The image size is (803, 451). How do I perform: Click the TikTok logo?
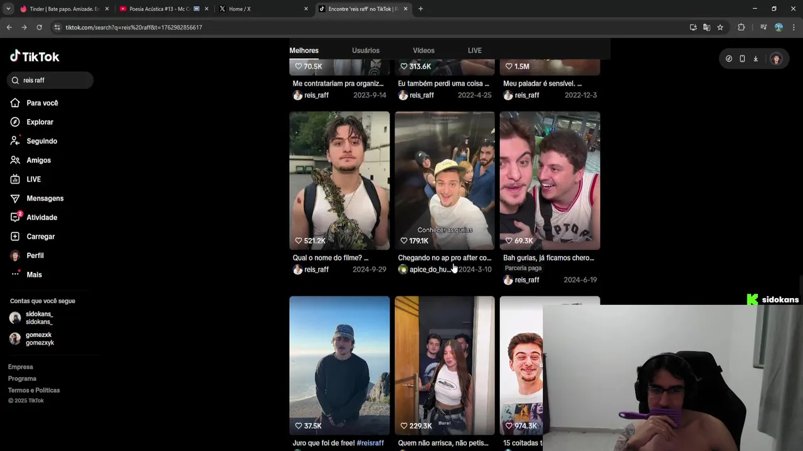click(x=35, y=56)
